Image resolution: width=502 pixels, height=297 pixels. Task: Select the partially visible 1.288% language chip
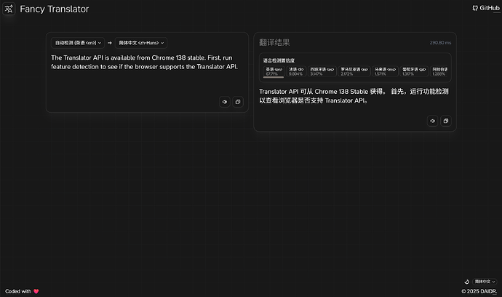pyautogui.click(x=439, y=71)
